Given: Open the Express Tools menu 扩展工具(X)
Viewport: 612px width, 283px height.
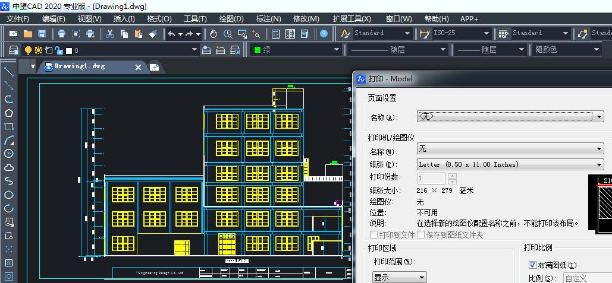Looking at the screenshot, I should [x=352, y=18].
